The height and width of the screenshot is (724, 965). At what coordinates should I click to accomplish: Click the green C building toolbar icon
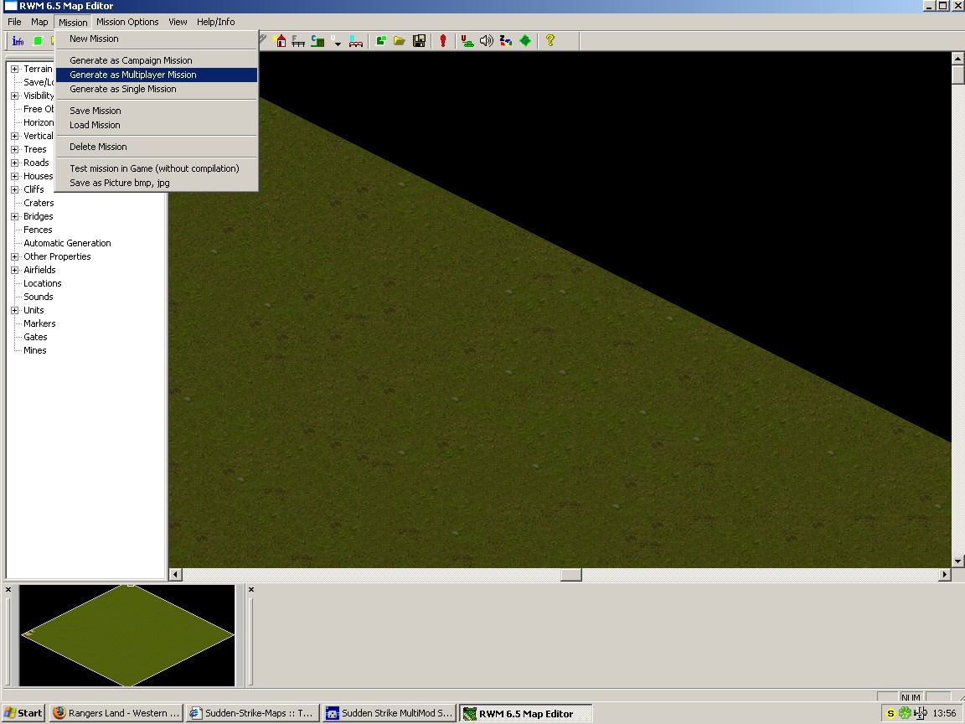point(317,40)
